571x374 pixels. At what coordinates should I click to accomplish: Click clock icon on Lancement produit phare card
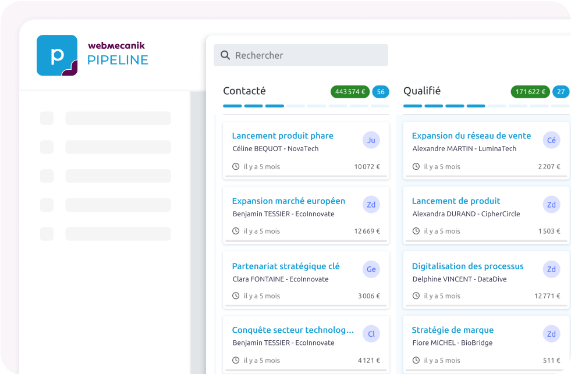(236, 166)
